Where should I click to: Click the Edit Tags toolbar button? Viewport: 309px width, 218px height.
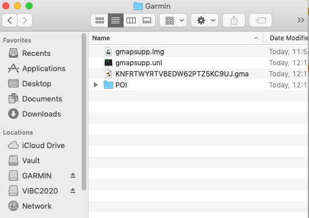click(261, 20)
